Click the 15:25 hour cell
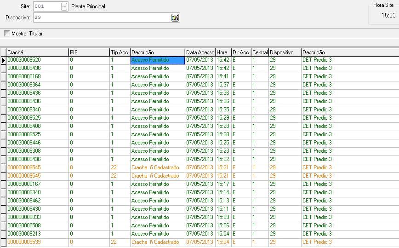 223,143
